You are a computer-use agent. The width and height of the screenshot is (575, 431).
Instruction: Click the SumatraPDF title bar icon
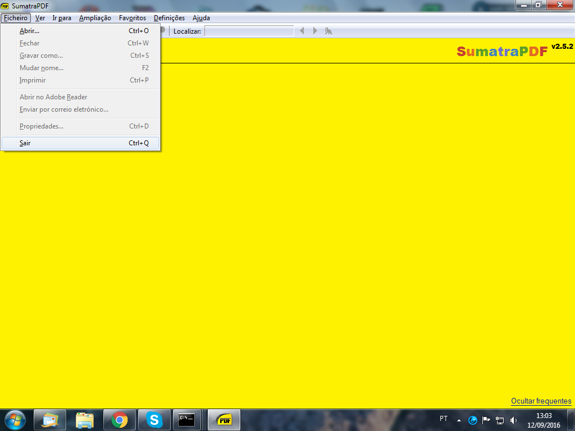[x=4, y=6]
